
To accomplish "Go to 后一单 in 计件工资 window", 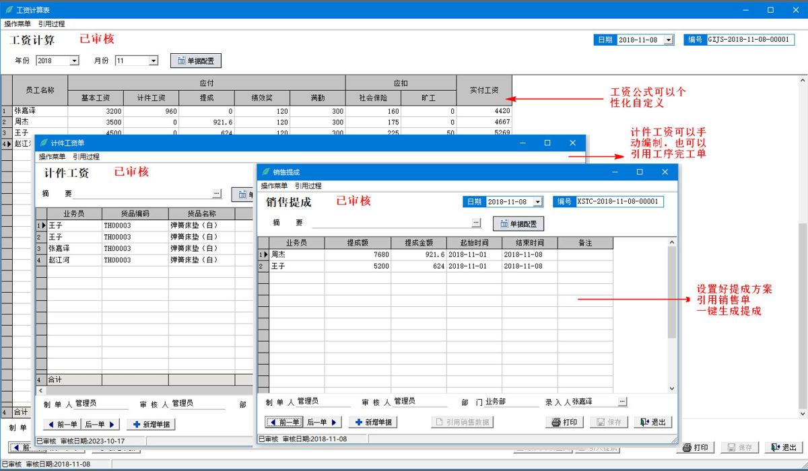I will click(100, 425).
